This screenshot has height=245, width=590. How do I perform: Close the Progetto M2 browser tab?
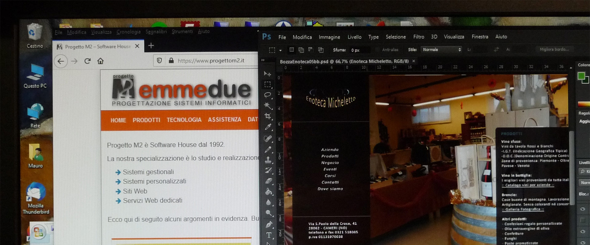[x=137, y=46]
